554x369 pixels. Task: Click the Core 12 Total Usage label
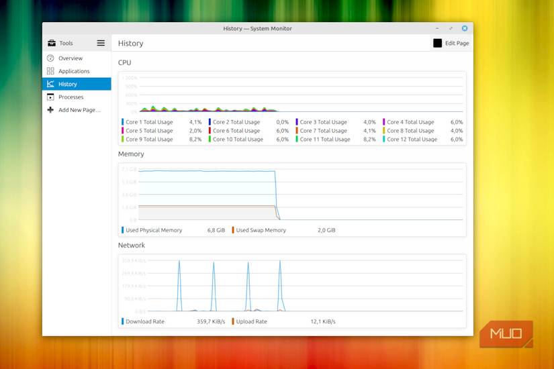[412, 139]
